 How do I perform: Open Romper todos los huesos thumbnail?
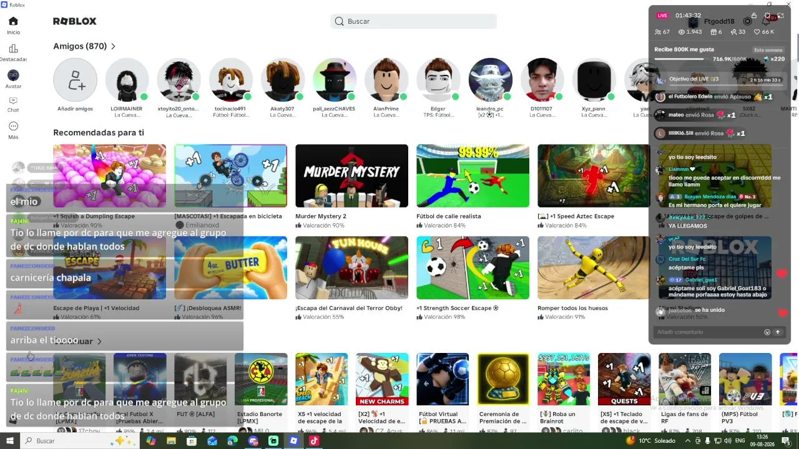point(594,268)
